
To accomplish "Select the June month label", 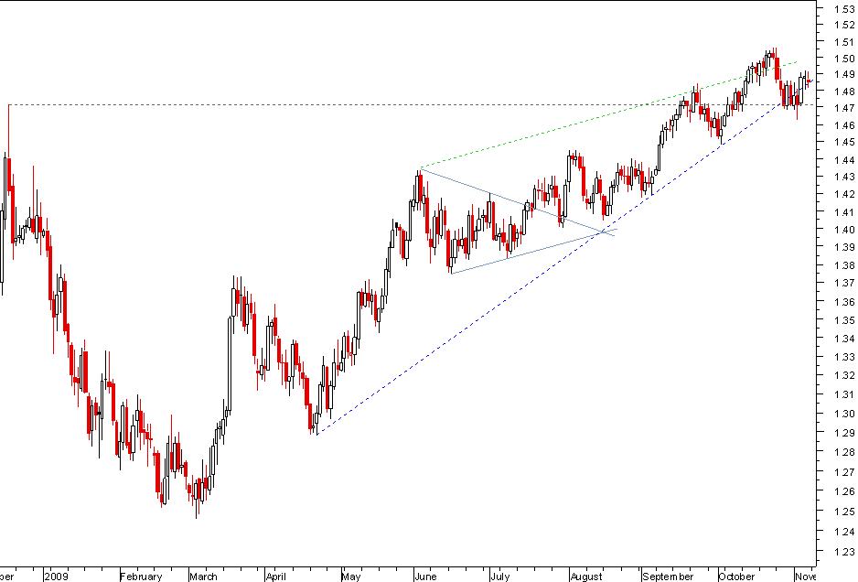I will coord(425,577).
